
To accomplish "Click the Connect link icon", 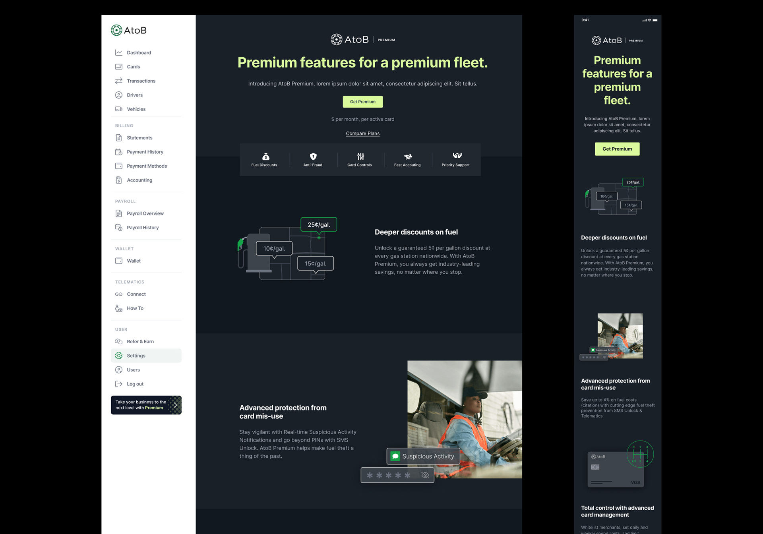I will click(x=118, y=294).
